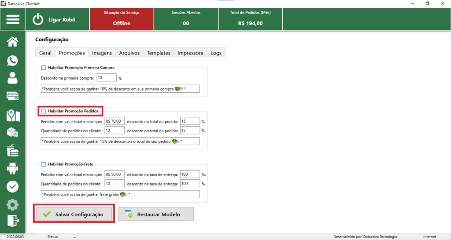
Task: Edit Pedidos promotion customer order quantity field
Action: pos(115,131)
